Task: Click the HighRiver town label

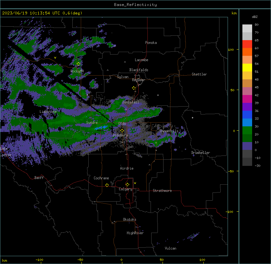Action: point(135,233)
